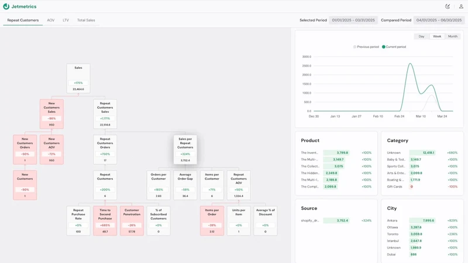Click the Baby & Tod.. category row
This screenshot has width=468, height=263.
click(x=422, y=160)
